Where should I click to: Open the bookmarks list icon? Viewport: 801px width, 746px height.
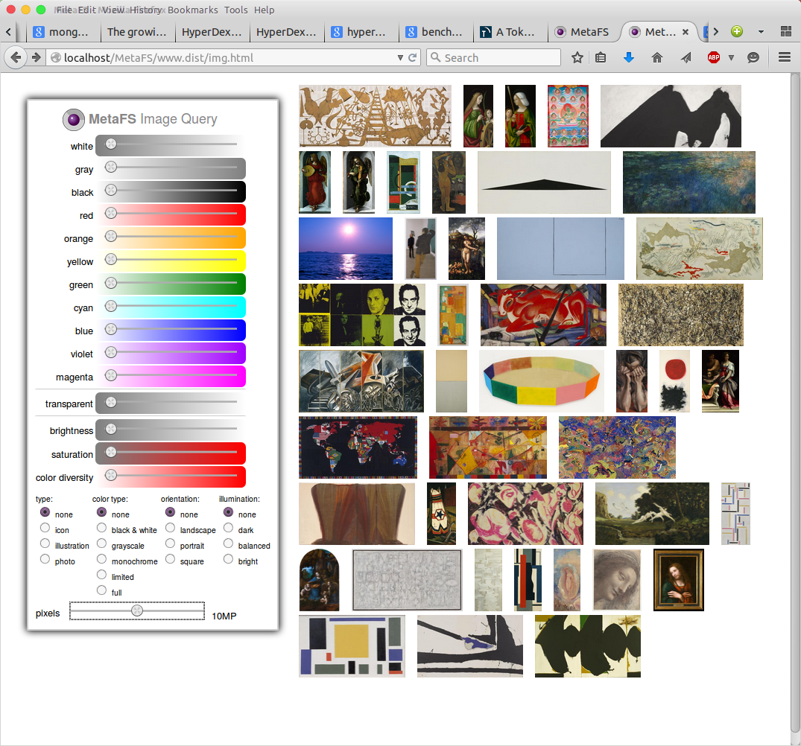(601, 57)
